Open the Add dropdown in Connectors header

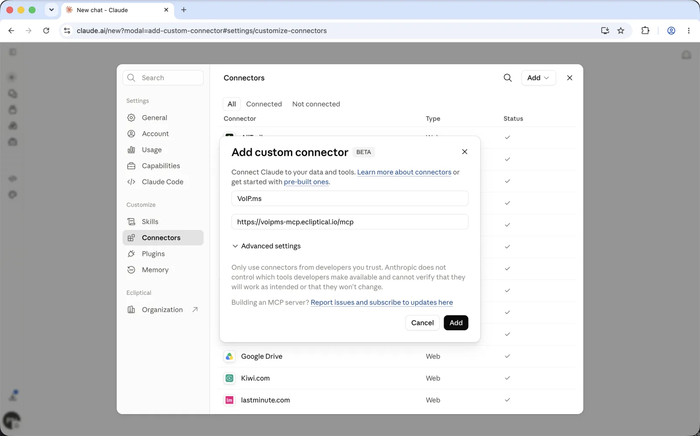[x=538, y=78]
